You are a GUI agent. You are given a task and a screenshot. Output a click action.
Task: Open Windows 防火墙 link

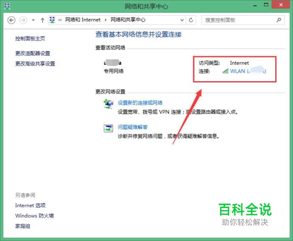35,216
